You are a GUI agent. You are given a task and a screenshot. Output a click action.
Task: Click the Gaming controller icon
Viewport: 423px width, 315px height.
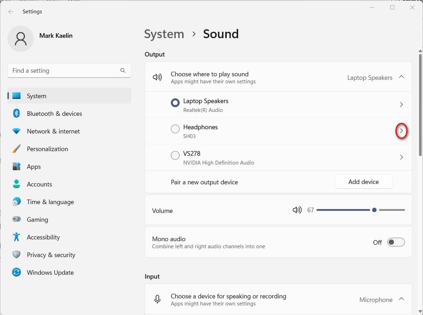pyautogui.click(x=16, y=219)
